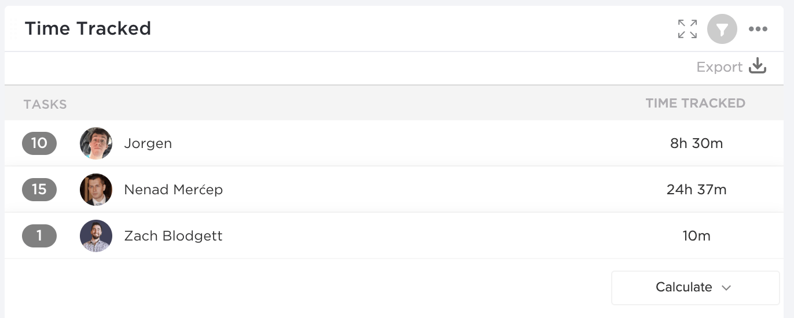Sort by the TASKS column header

45,105
